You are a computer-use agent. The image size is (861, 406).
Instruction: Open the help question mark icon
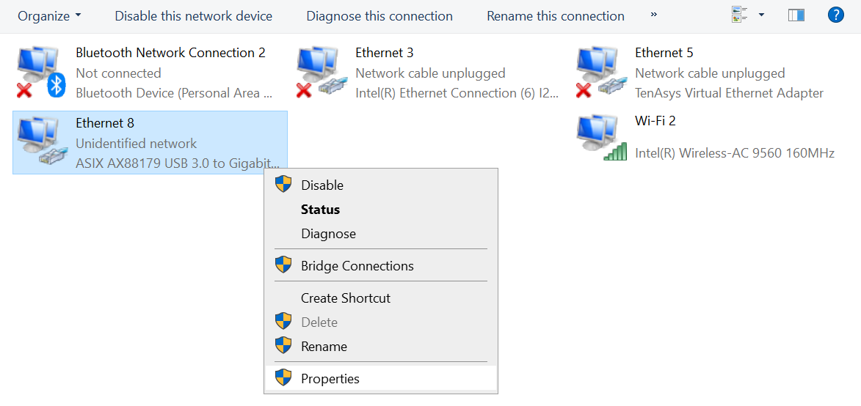[x=835, y=15]
